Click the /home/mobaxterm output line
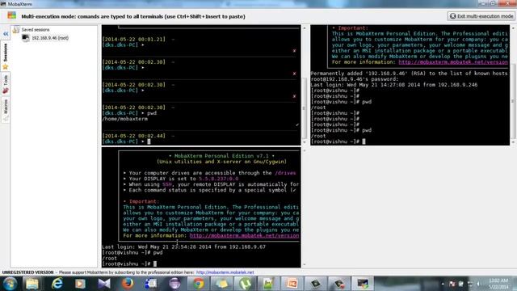Image resolution: width=517 pixels, height=291 pixels. coord(125,119)
